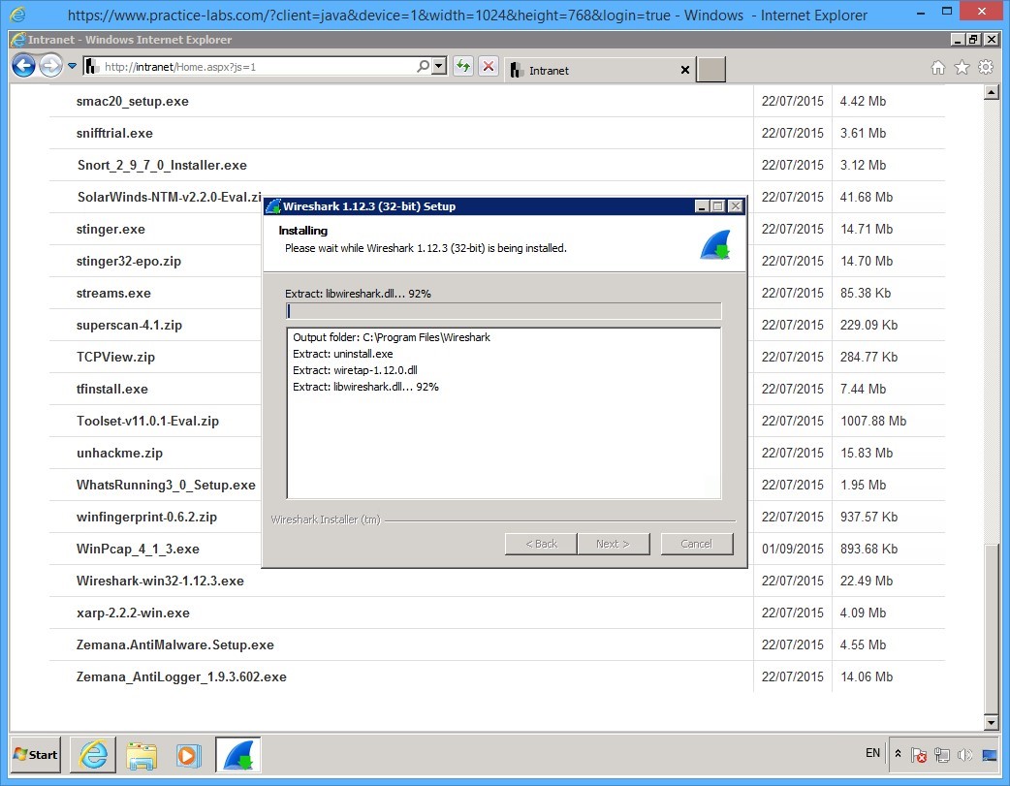Cancel the Wireshark installation
The image size is (1010, 786).
[697, 544]
